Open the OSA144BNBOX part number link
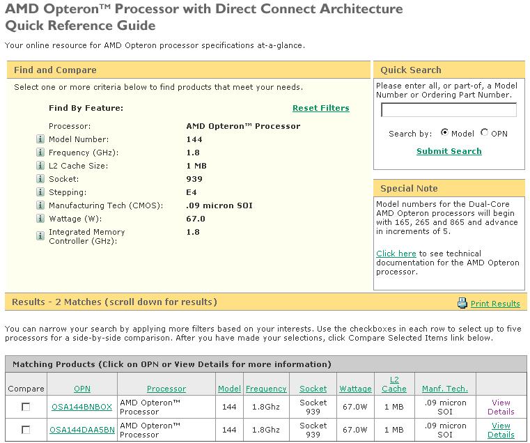The image size is (530, 443). (81, 407)
